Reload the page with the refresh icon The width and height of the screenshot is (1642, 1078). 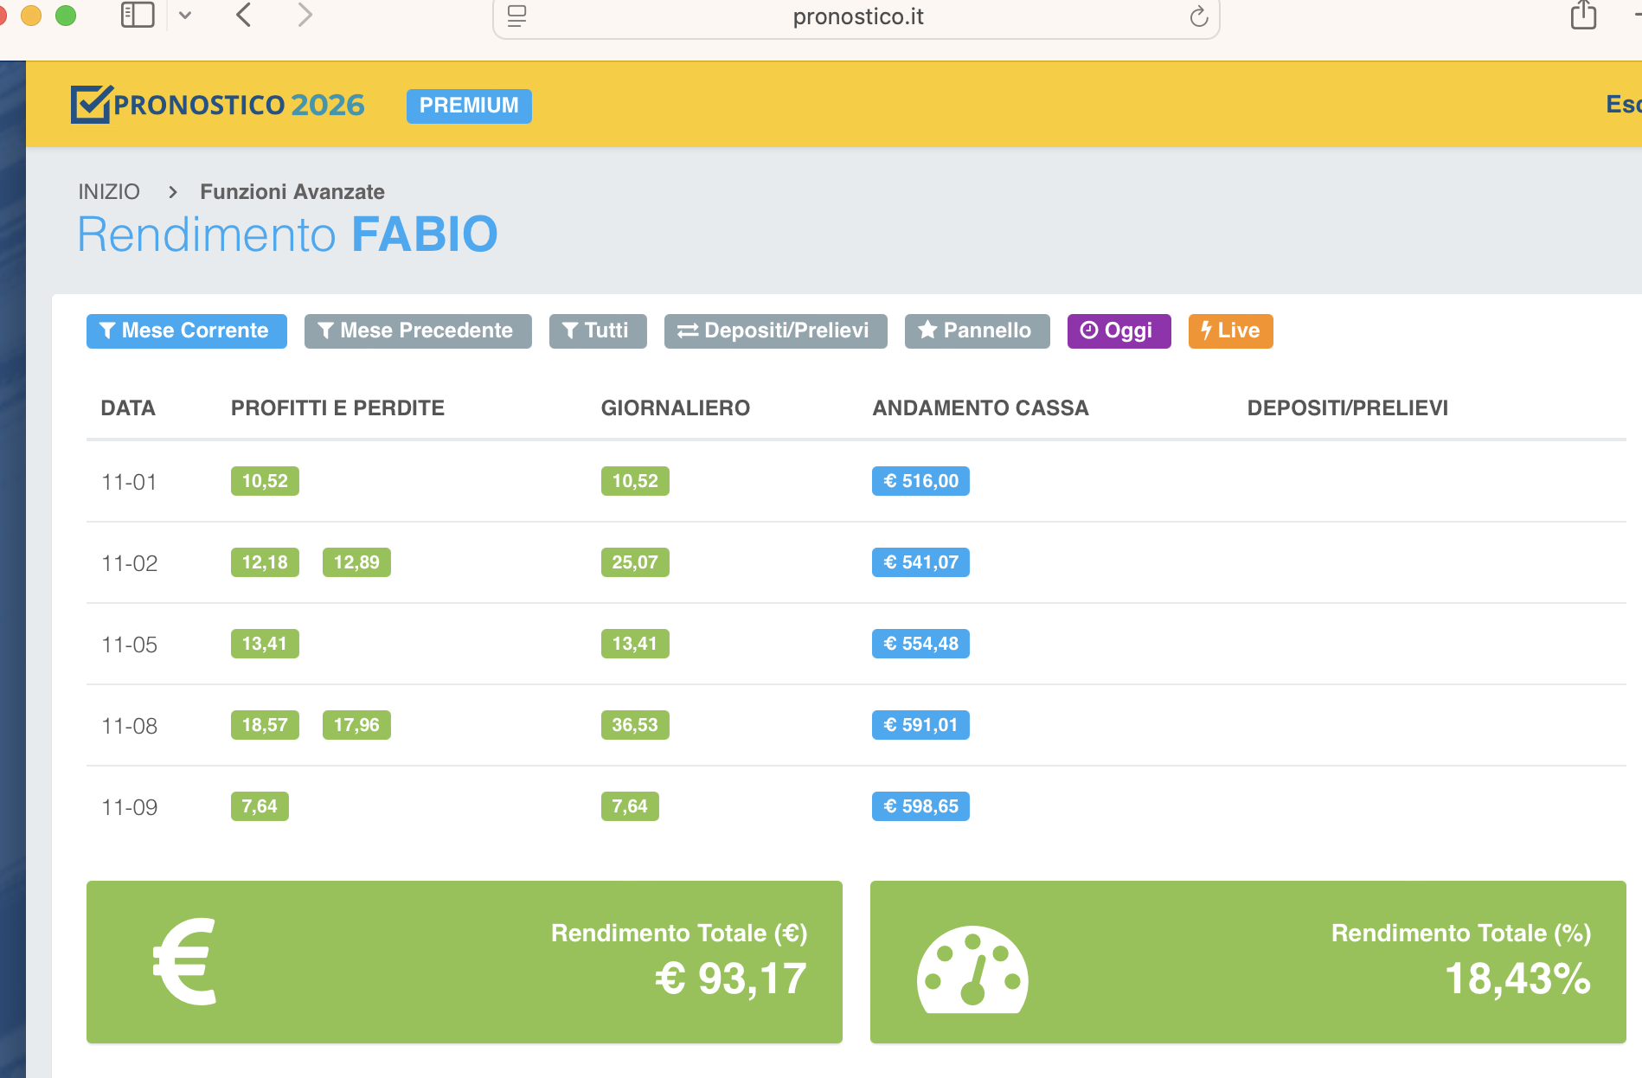[x=1198, y=16]
